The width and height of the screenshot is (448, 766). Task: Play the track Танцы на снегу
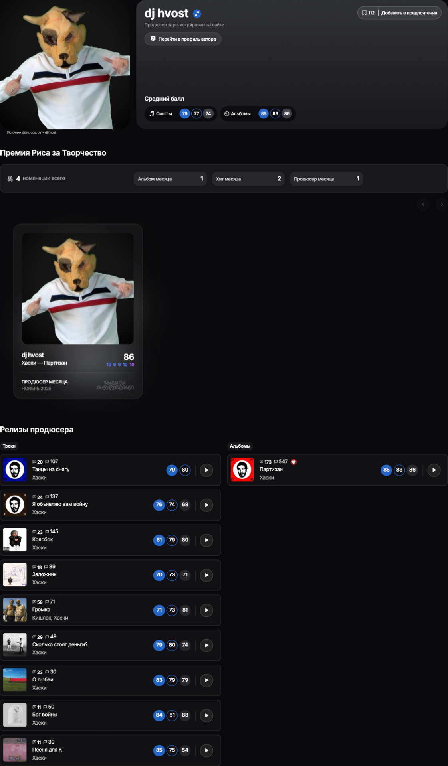click(x=206, y=470)
